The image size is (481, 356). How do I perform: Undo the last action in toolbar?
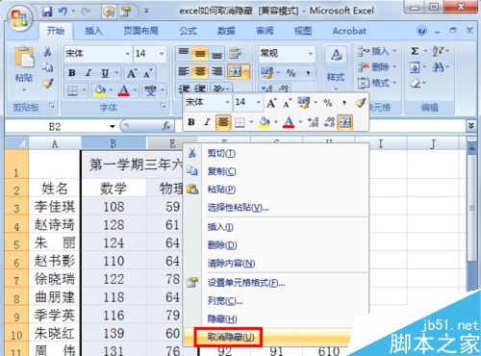pyautogui.click(x=63, y=12)
